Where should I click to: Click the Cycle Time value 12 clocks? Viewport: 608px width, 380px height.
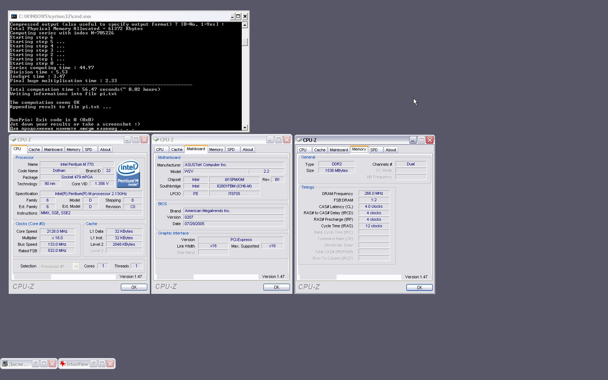374,226
